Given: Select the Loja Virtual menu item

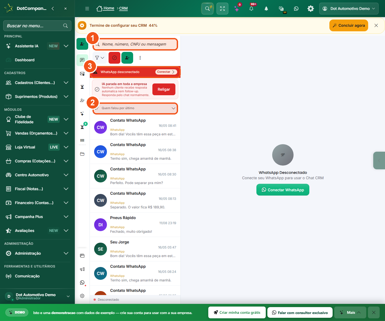Looking at the screenshot, I should (37, 147).
